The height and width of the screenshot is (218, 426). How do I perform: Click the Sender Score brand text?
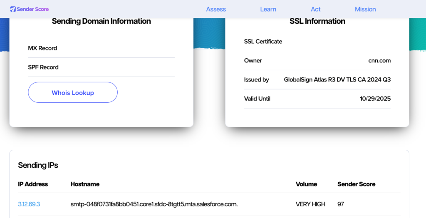tap(32, 9)
